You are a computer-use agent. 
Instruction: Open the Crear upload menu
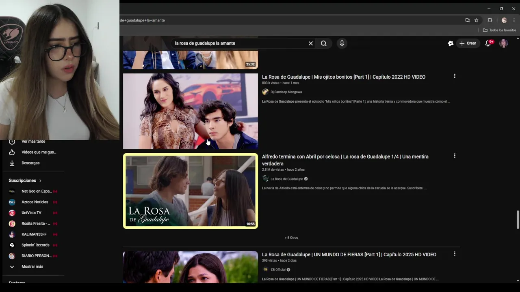tap(468, 43)
